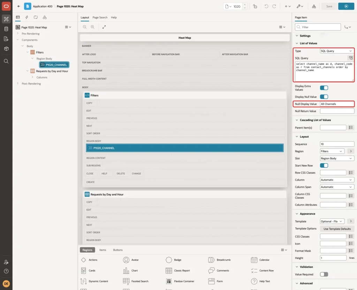The width and height of the screenshot is (357, 290).
Task: Click the search magnifier in left sidebar
Action: 6,61
